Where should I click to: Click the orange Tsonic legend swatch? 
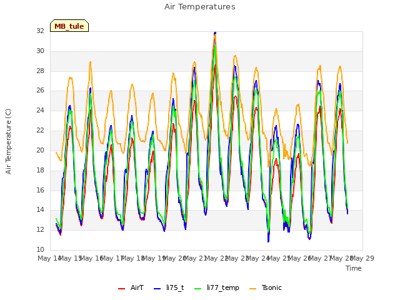(252, 288)
